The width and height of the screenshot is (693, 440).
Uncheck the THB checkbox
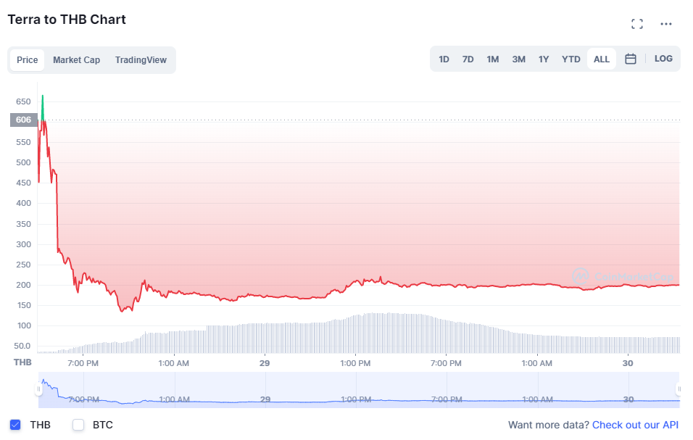tap(15, 425)
